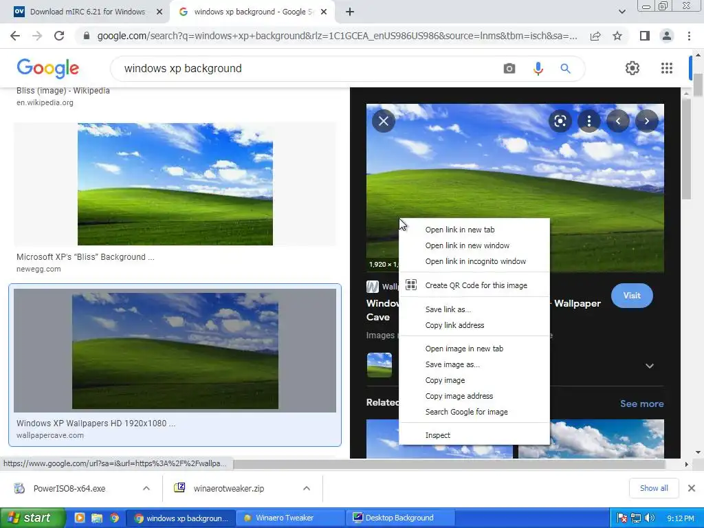Start voice search with microphone icon
704x528 pixels.
pyautogui.click(x=538, y=69)
